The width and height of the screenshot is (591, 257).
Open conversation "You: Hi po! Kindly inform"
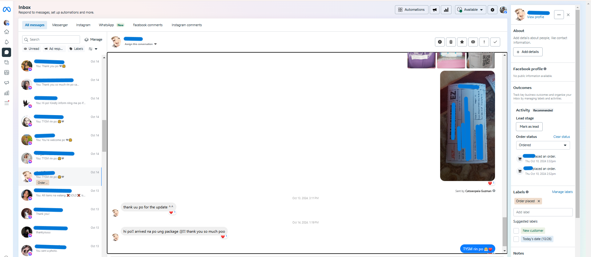tap(60, 102)
